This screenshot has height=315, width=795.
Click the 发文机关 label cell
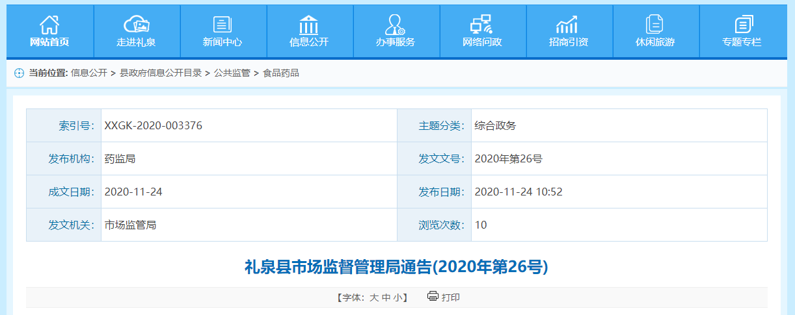(64, 225)
